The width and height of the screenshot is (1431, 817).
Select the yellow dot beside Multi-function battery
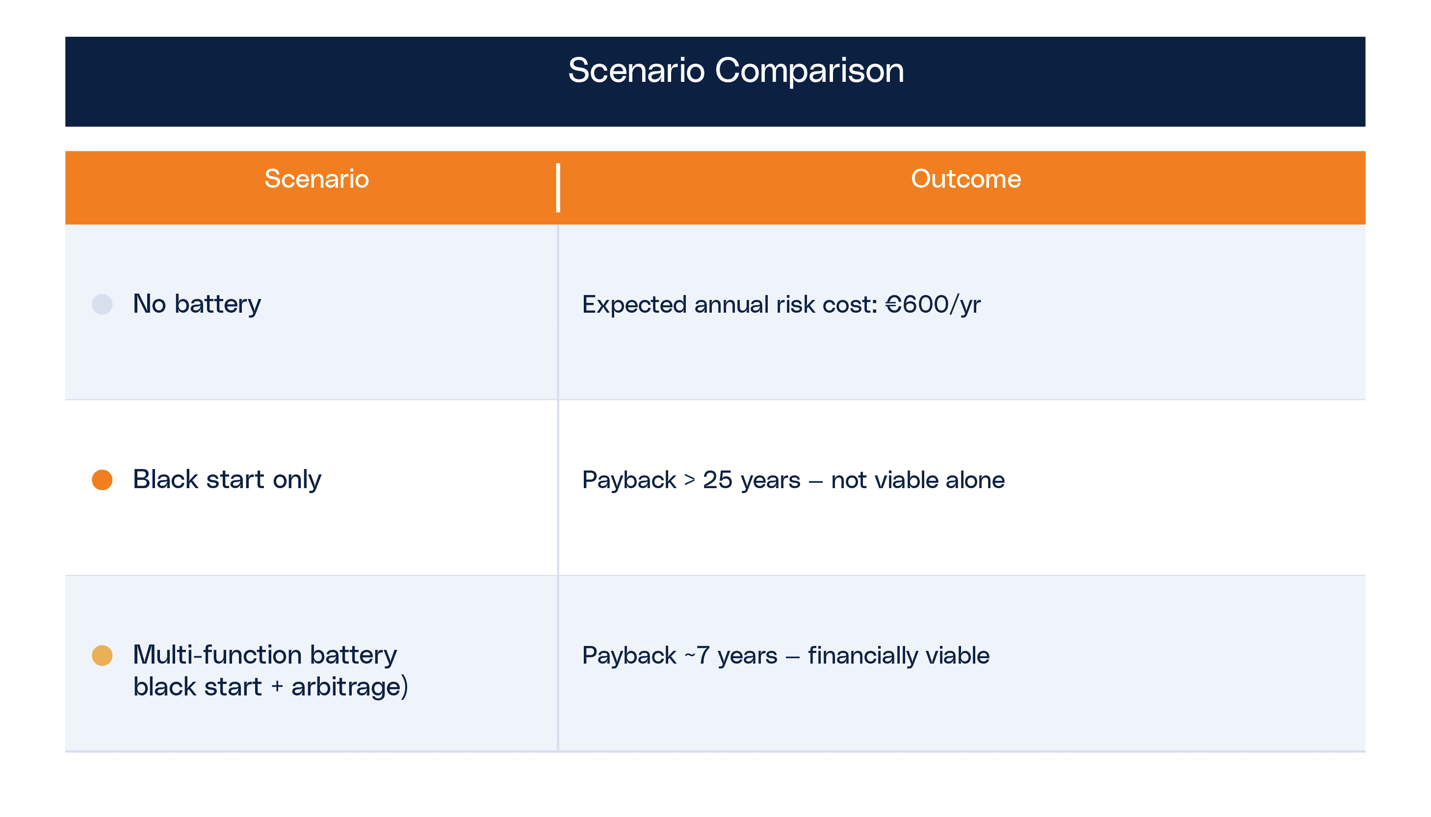102,655
